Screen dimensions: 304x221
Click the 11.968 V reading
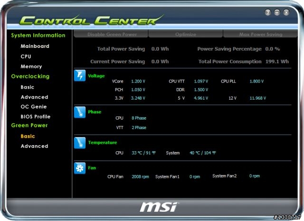(x=257, y=98)
